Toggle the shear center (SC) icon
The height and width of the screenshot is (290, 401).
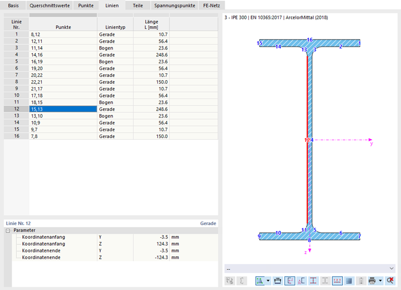tap(301, 281)
